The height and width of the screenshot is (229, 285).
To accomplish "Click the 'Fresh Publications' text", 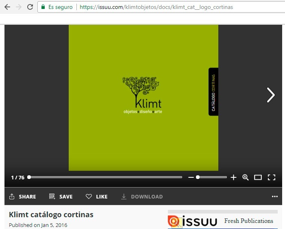I will click(x=249, y=221).
